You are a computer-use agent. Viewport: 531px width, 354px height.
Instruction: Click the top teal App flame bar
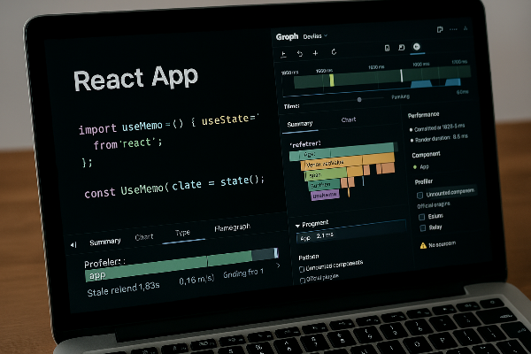click(x=342, y=151)
